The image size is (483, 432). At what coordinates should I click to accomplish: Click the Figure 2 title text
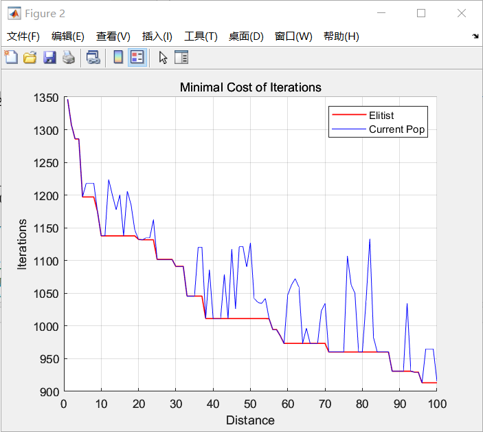(x=45, y=14)
